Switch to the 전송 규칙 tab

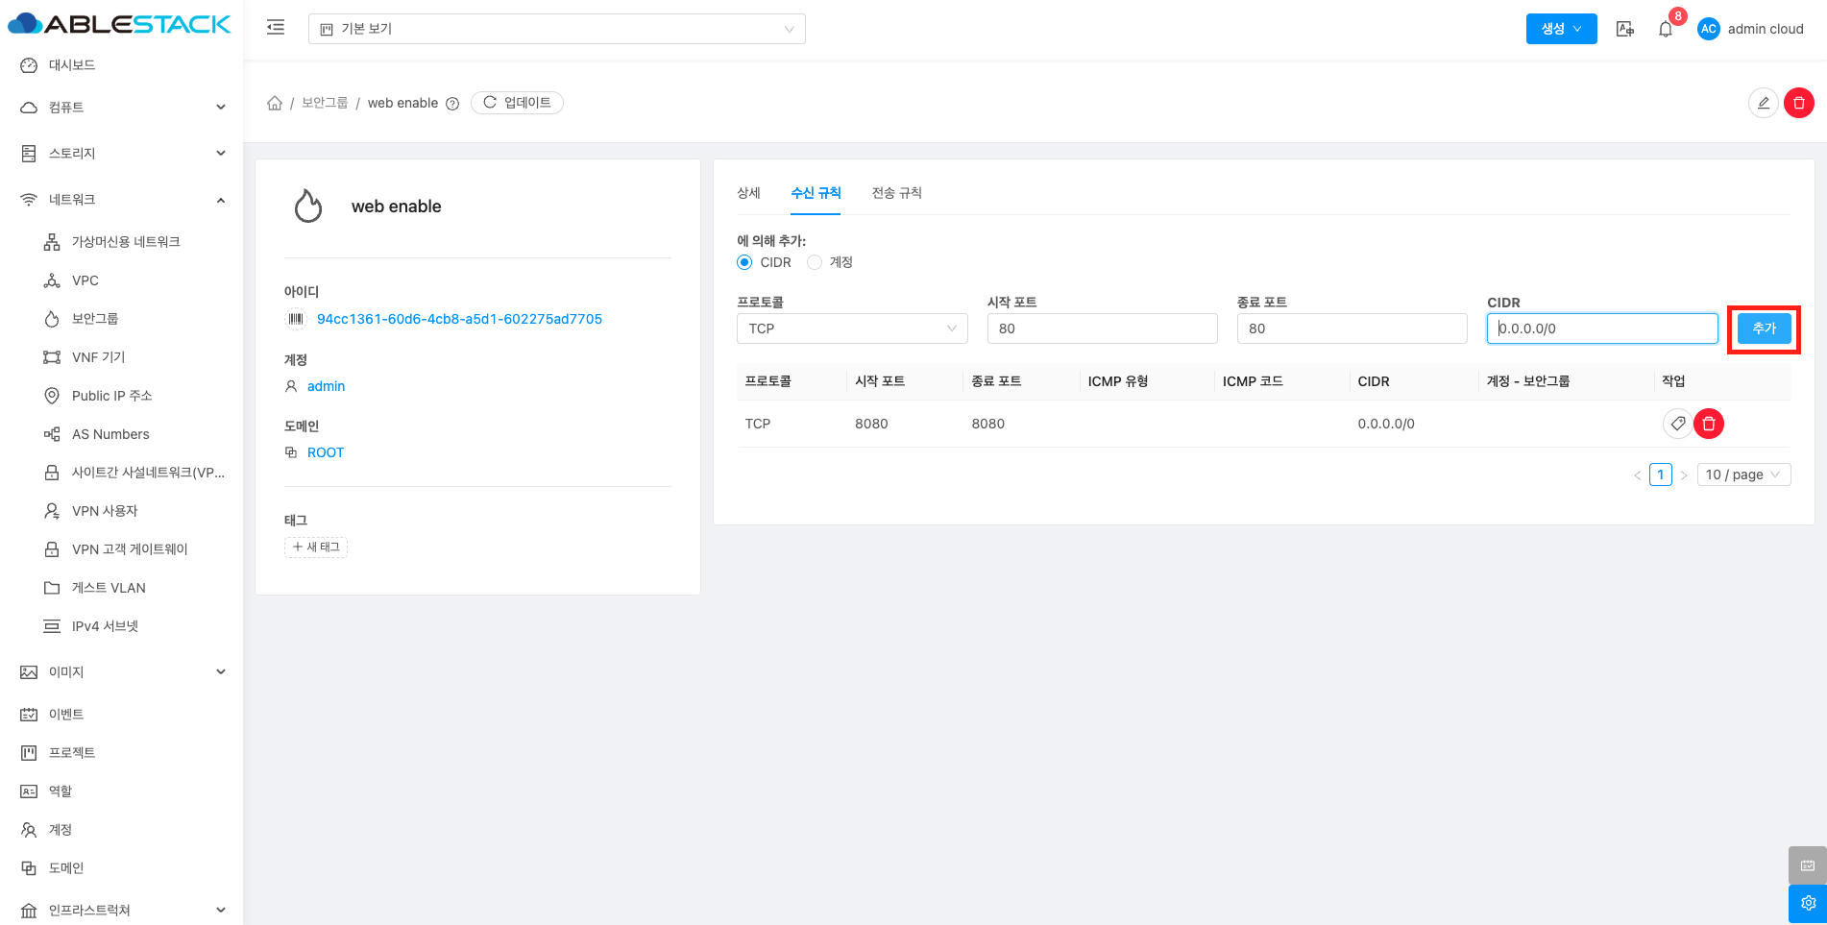[x=896, y=193]
